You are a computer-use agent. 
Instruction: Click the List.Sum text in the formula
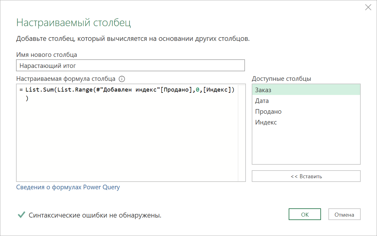click(39, 90)
